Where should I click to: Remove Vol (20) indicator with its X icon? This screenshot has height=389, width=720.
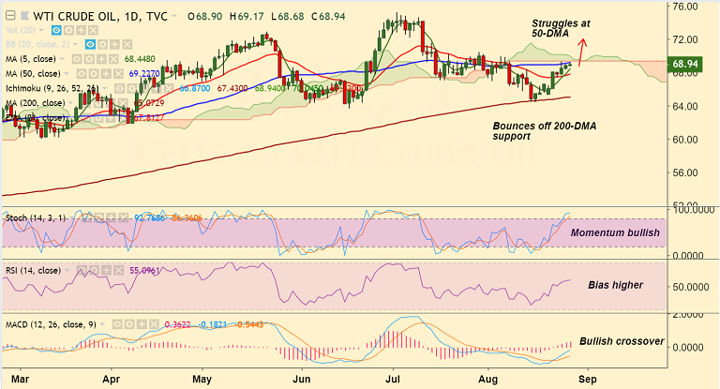(x=93, y=30)
